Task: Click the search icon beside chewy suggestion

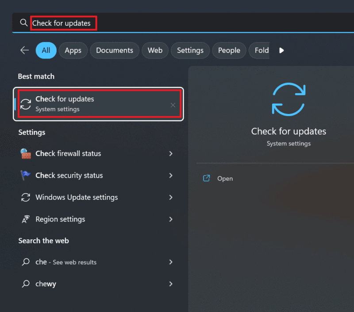Action: [26, 284]
